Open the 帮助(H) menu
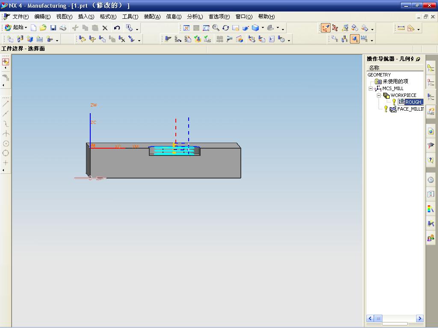This screenshot has width=438, height=328. click(x=266, y=17)
